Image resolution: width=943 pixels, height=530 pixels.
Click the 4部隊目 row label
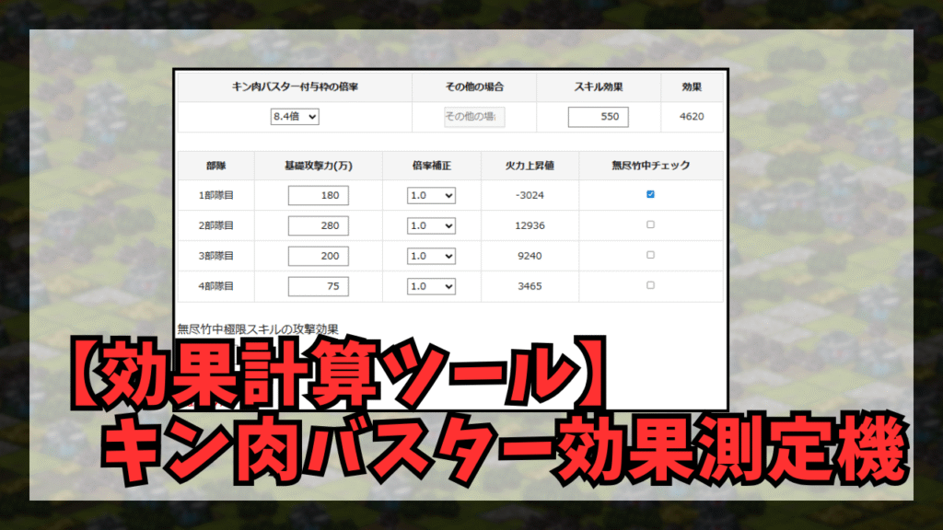click(x=215, y=286)
